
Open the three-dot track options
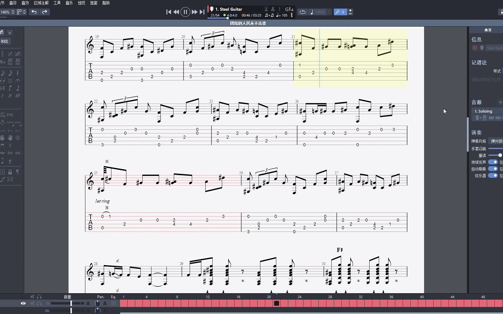pyautogui.click(x=280, y=9)
